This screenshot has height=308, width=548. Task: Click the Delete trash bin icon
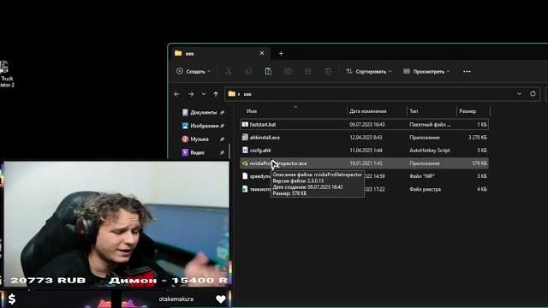click(x=328, y=72)
